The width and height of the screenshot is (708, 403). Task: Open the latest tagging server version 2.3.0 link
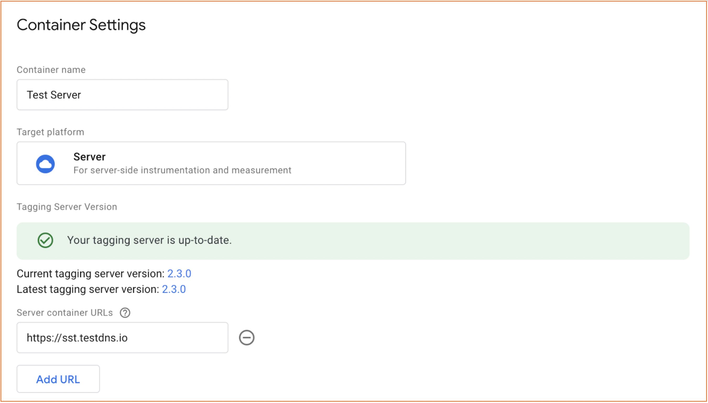click(174, 289)
